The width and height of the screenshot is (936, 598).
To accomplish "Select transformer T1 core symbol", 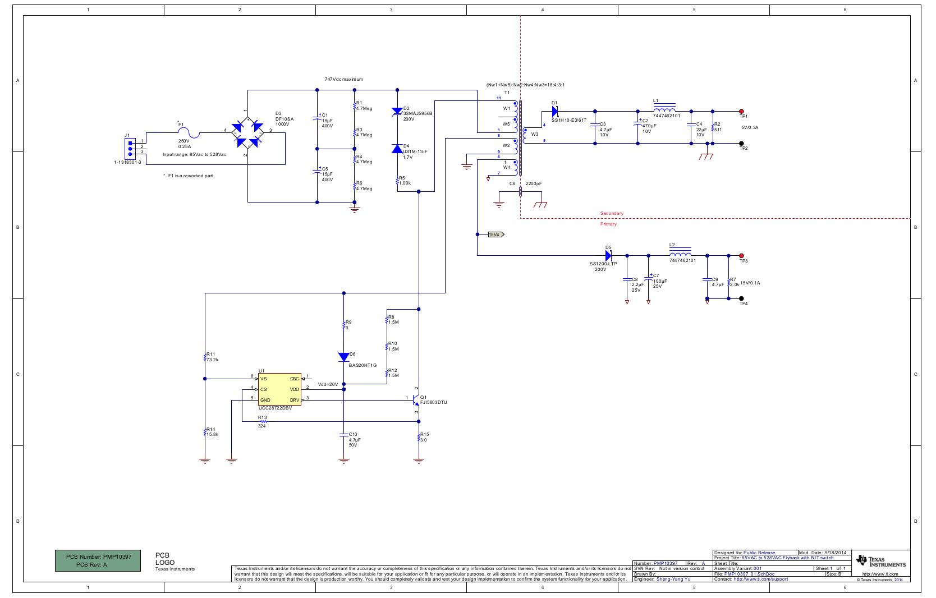I will [x=520, y=138].
